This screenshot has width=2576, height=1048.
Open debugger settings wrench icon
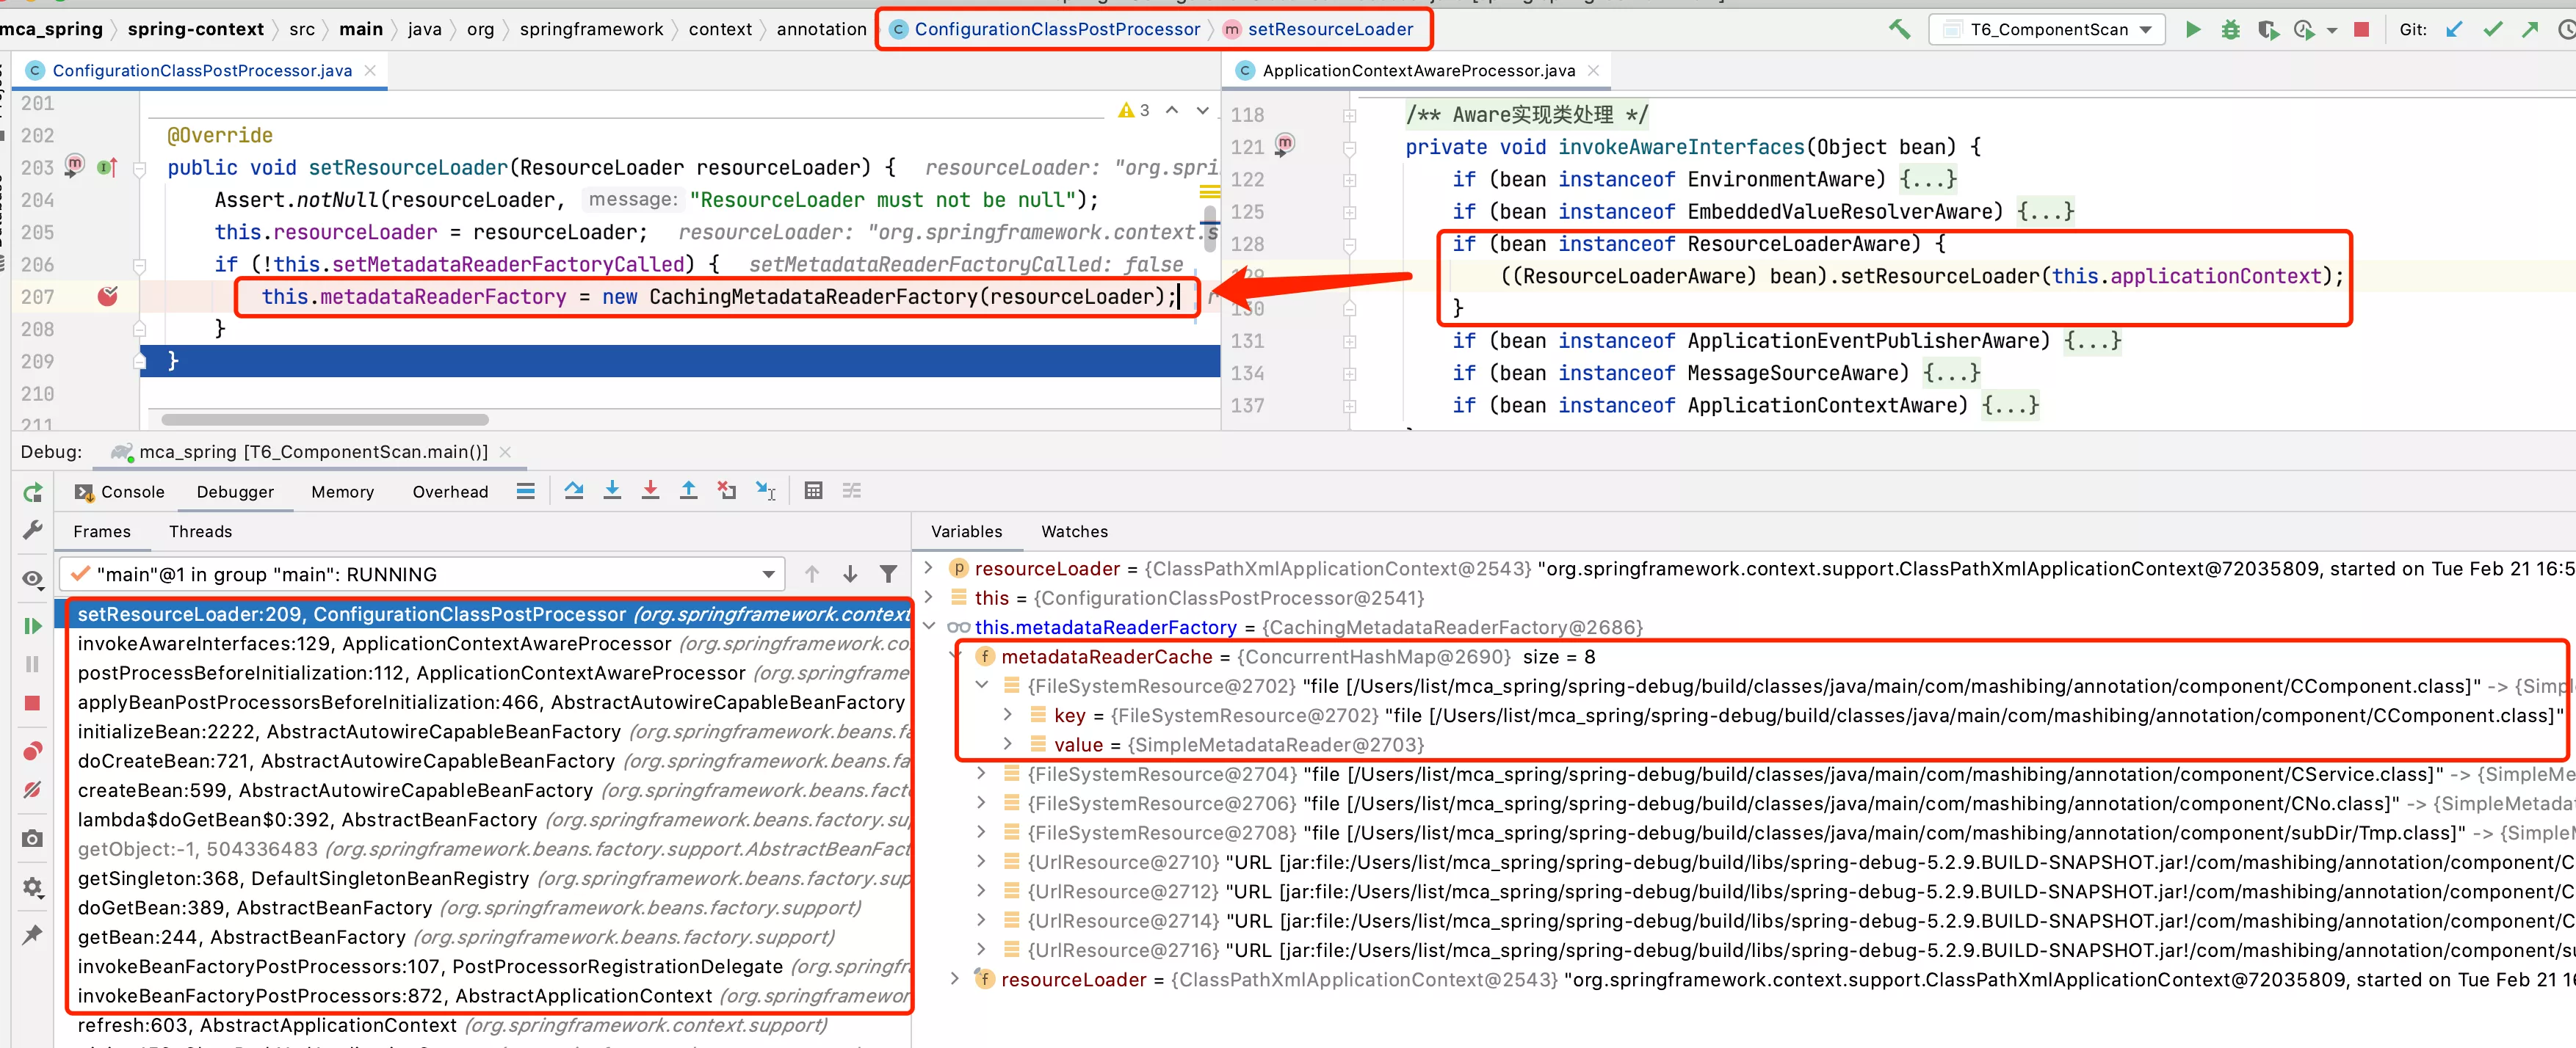click(33, 529)
